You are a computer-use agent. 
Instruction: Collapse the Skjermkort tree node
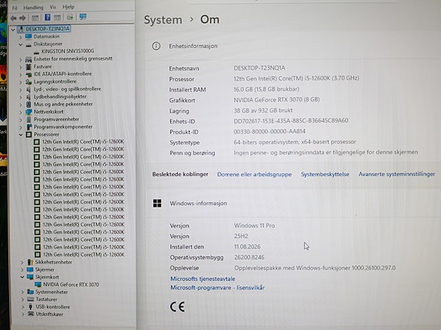22,277
